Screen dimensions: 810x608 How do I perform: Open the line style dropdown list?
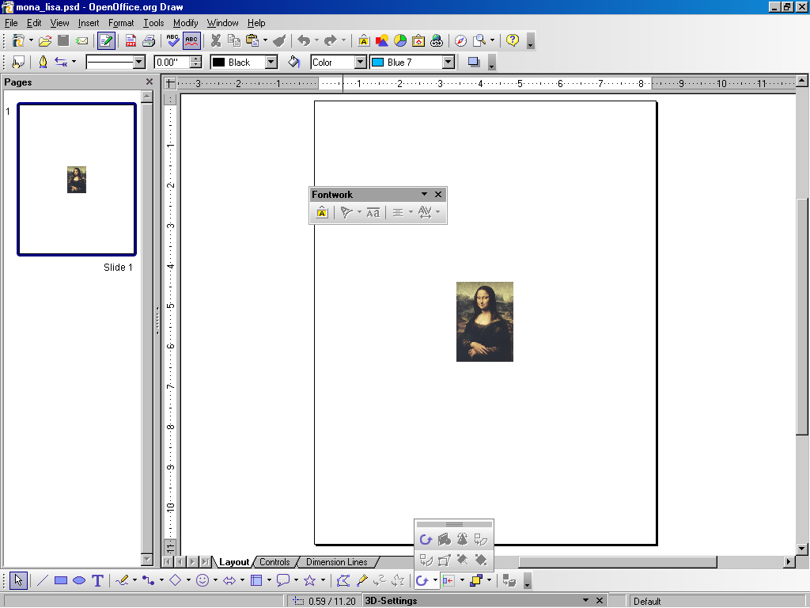coord(139,62)
